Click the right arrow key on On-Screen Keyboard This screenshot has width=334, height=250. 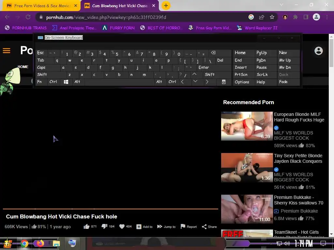pyautogui.click(x=207, y=82)
